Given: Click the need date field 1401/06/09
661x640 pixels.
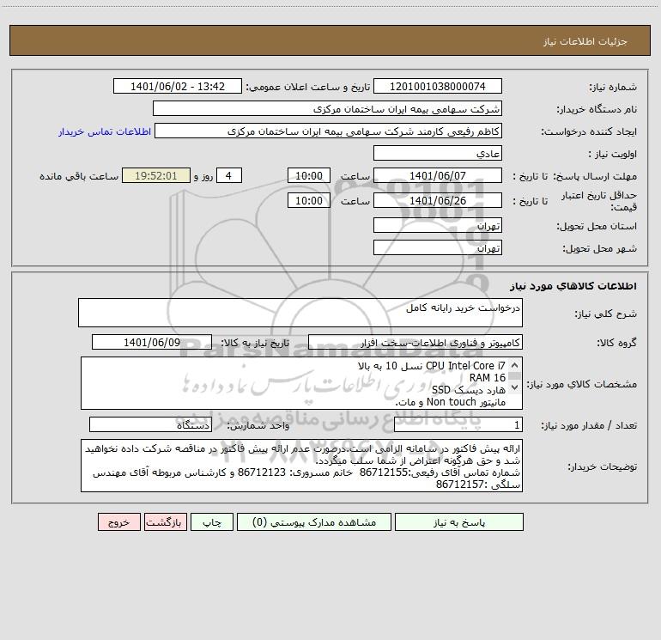Looking at the screenshot, I should tap(152, 342).
